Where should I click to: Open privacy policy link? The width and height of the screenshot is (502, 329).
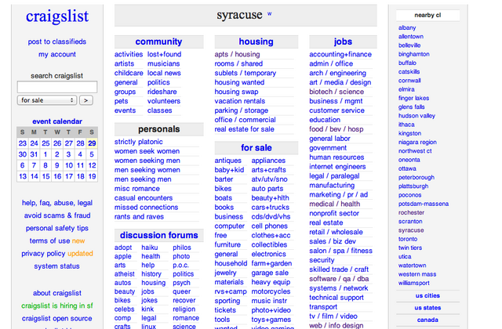pos(43,254)
